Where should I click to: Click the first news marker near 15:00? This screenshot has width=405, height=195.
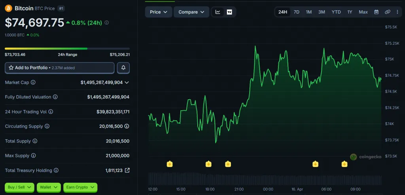pos(169,164)
